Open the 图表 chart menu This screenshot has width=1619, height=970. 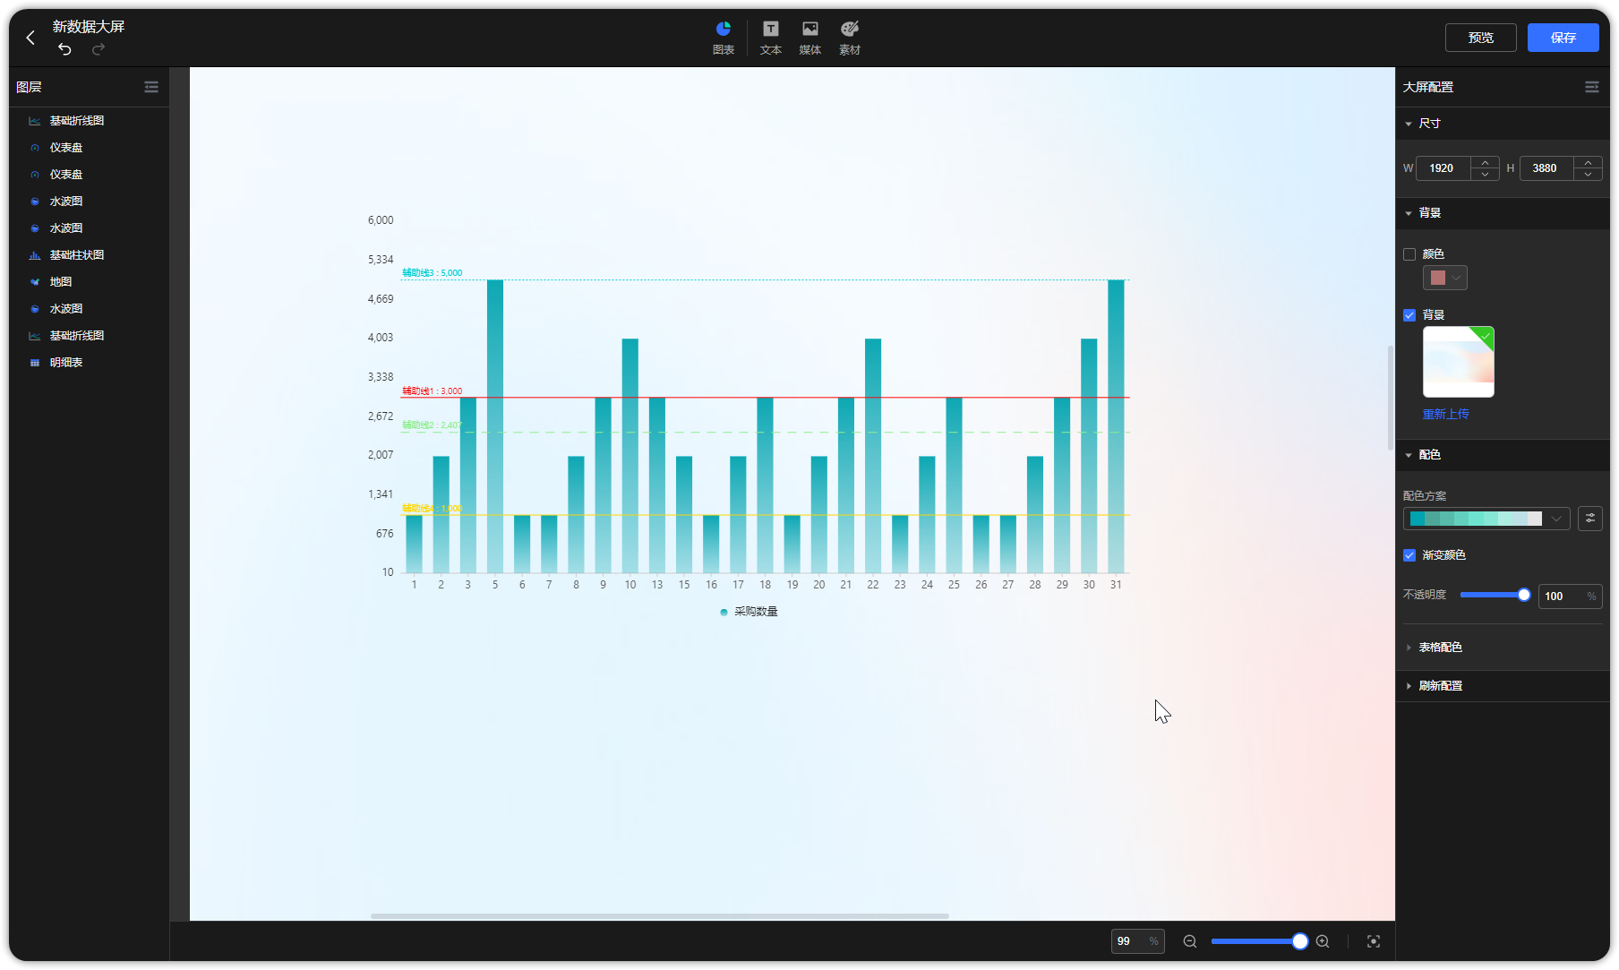724,38
